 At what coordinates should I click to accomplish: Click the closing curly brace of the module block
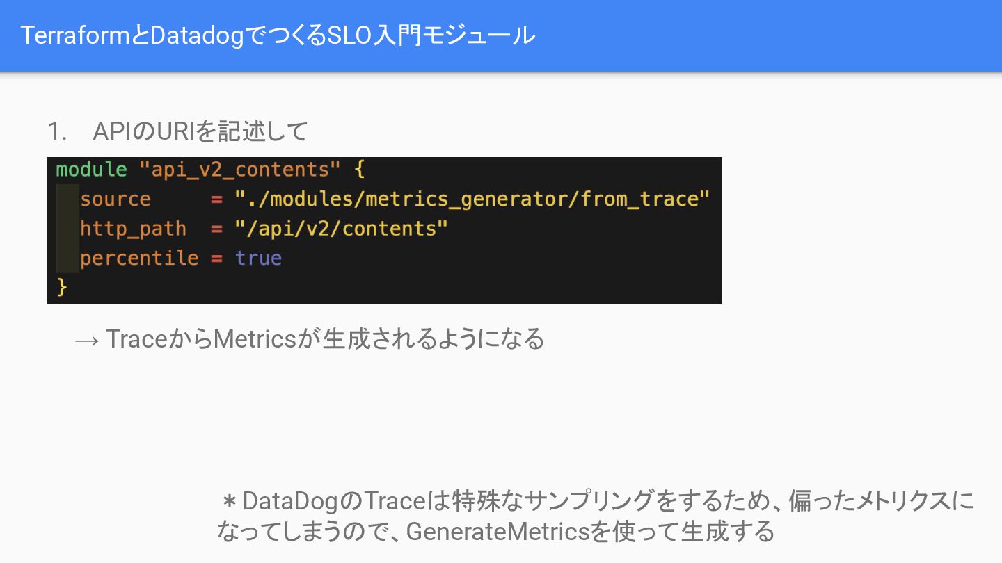tap(62, 287)
